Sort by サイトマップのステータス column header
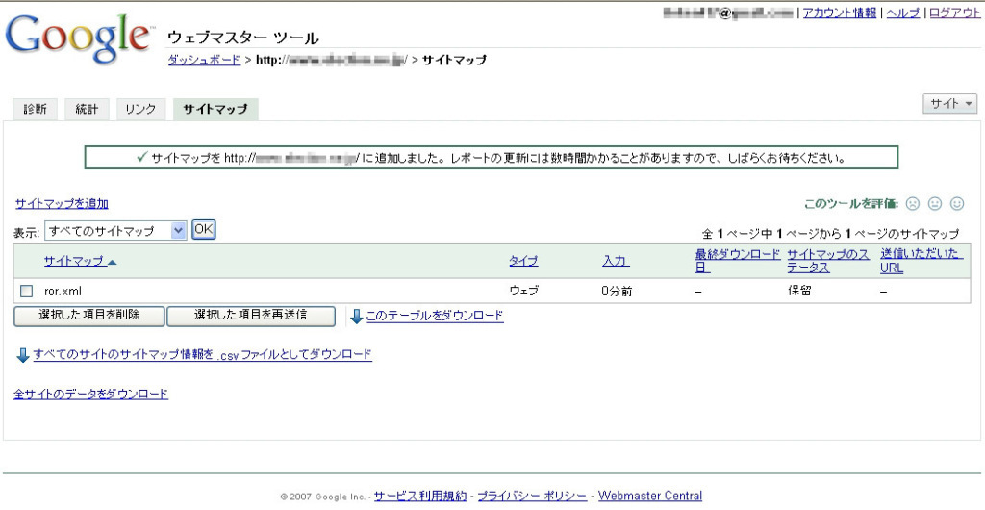 click(828, 261)
